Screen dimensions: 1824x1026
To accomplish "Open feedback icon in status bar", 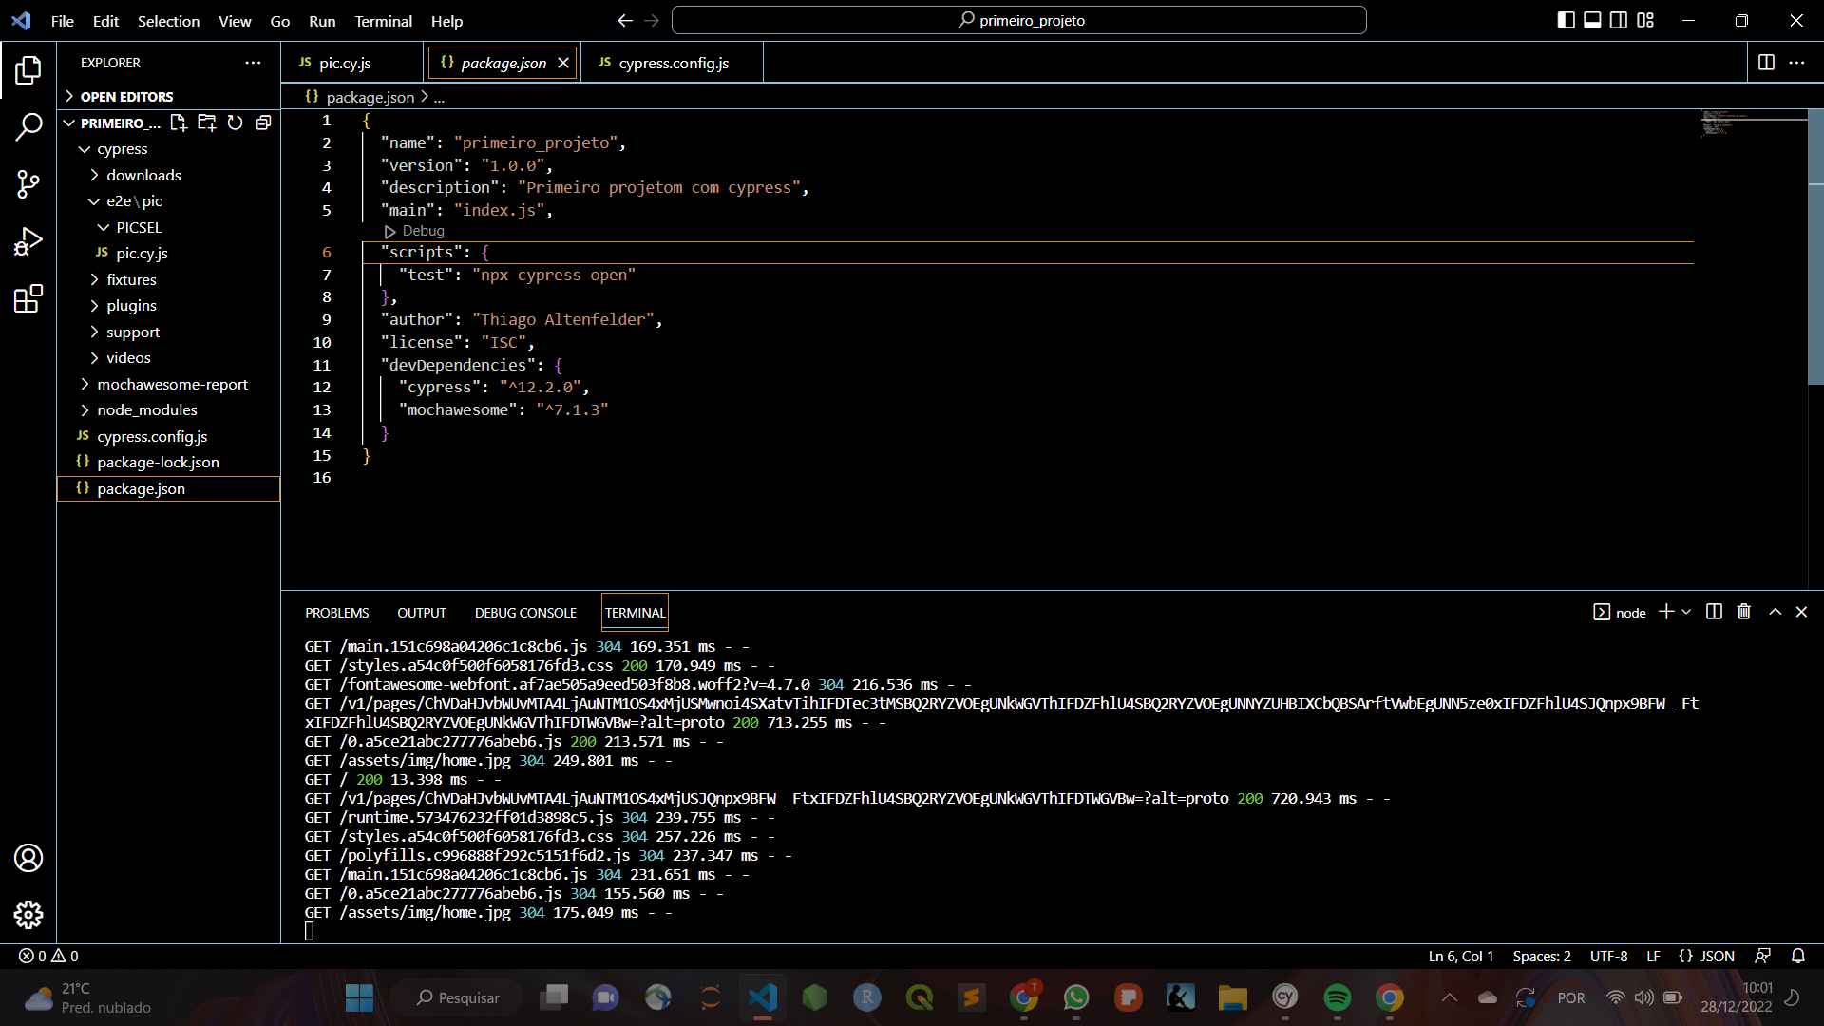I will [1763, 956].
